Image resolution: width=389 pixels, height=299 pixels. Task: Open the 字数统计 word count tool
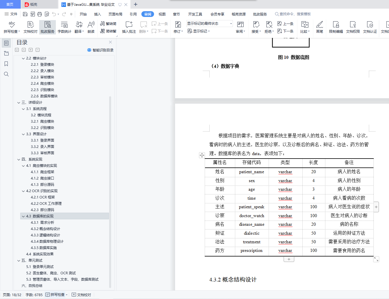click(64, 27)
